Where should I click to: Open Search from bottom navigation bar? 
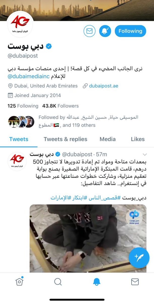58,282
